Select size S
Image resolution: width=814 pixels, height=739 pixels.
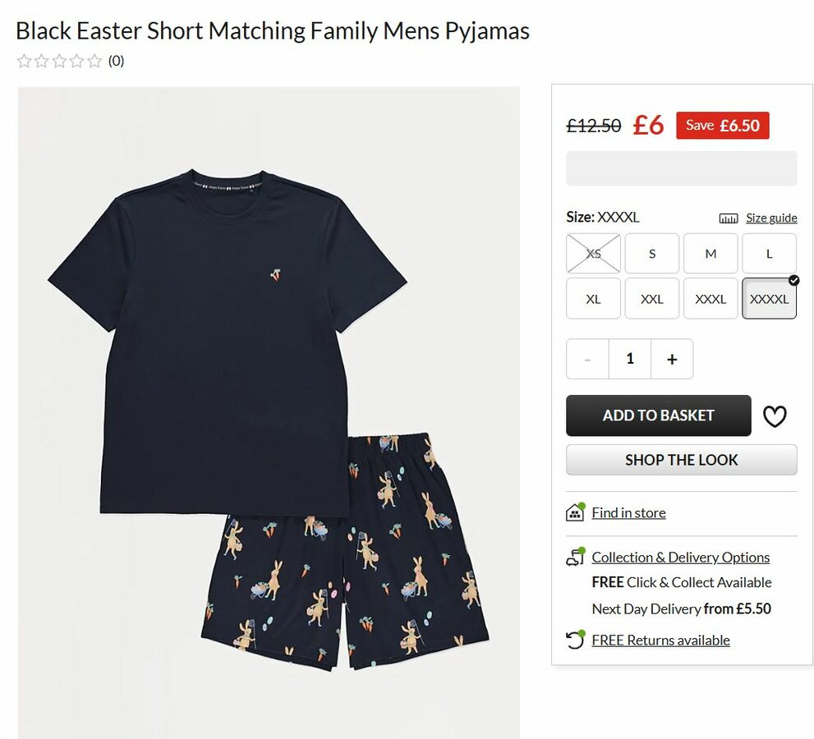(652, 254)
